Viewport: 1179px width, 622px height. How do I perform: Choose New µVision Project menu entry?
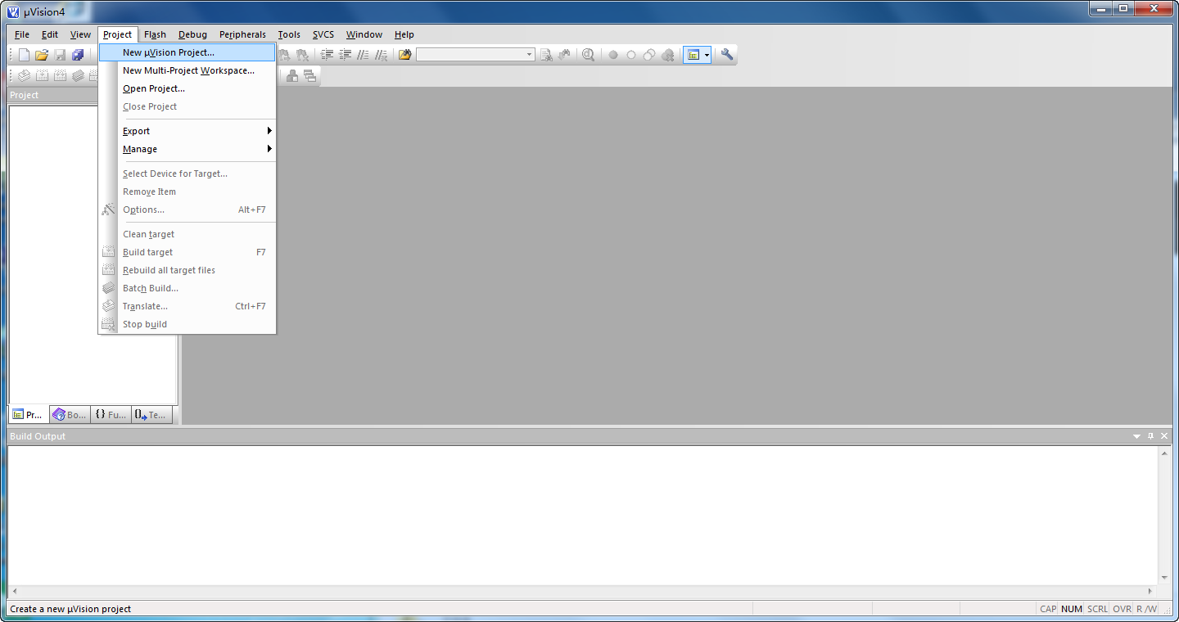point(187,52)
